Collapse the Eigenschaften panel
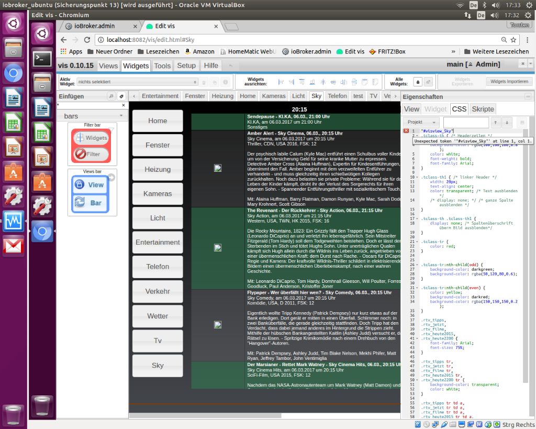The height and width of the screenshot is (429, 536). (528, 97)
